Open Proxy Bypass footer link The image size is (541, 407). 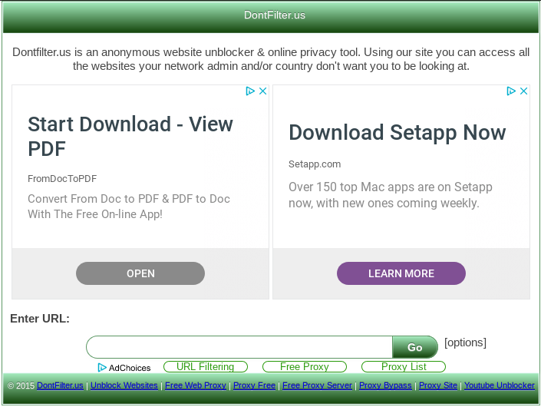[x=385, y=385]
